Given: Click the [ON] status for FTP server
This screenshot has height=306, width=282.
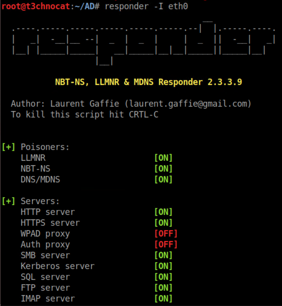Looking at the screenshot, I should (163, 288).
